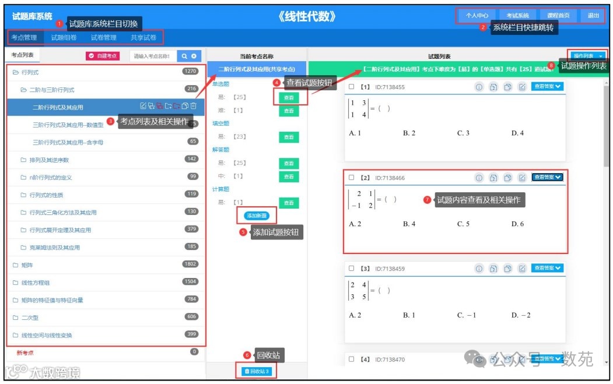Select the 新考点 item

[25, 353]
